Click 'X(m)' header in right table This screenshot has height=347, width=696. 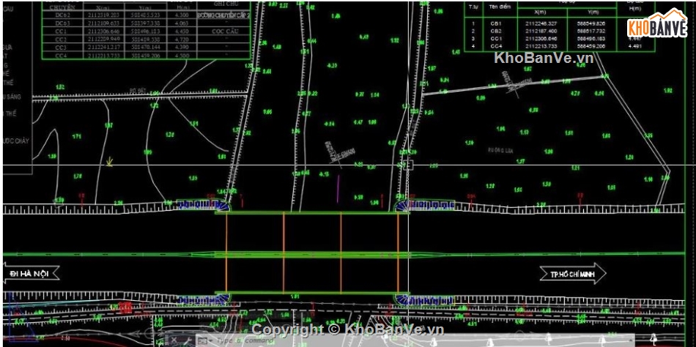coord(541,14)
